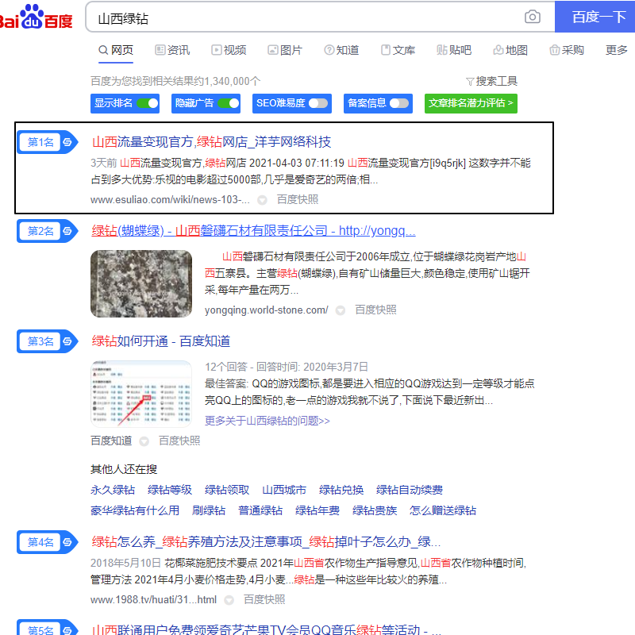Open the 采购 tab

tap(567, 50)
